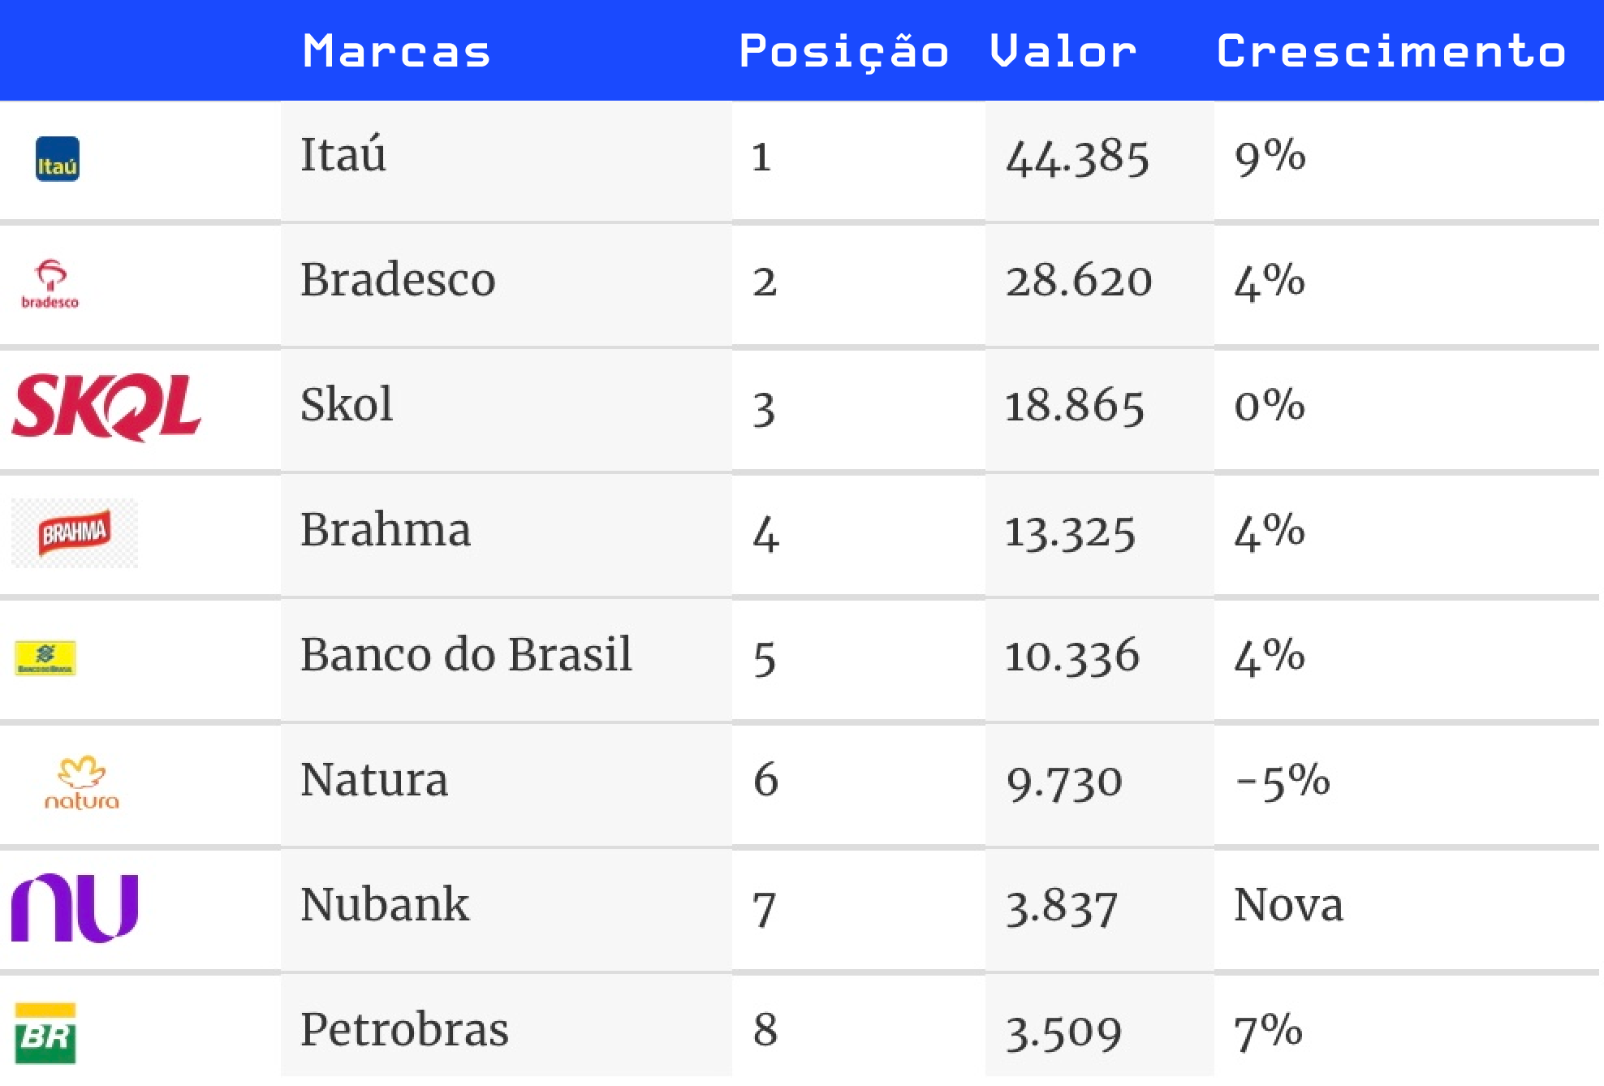This screenshot has width=1604, height=1086.
Task: Click the Bradesco logo icon
Action: point(50,284)
